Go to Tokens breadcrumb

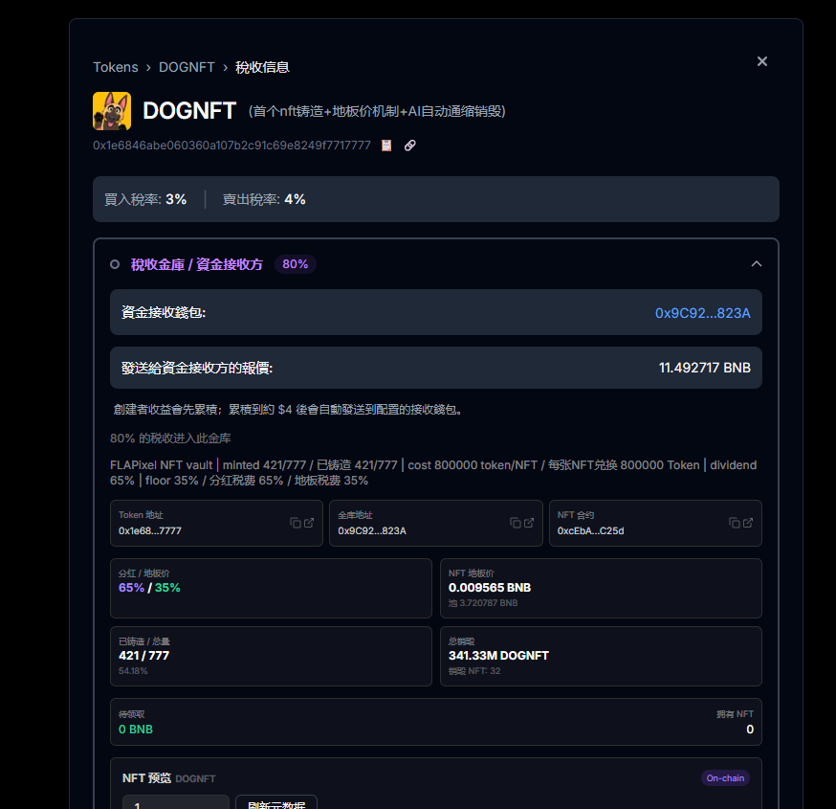pos(115,67)
